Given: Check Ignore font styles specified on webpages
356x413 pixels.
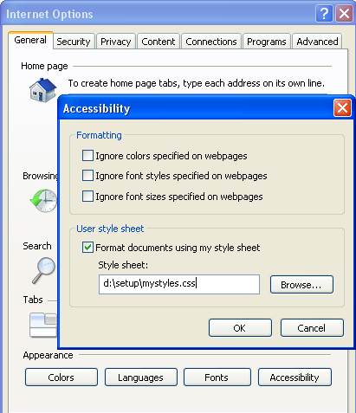Looking at the screenshot, I should pyautogui.click(x=87, y=176).
